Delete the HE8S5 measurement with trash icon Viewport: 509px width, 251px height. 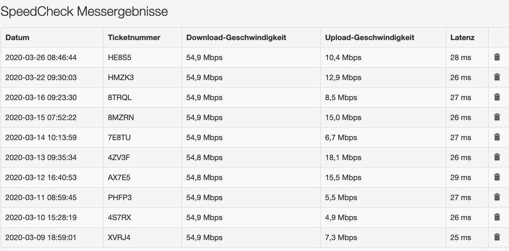pyautogui.click(x=497, y=57)
